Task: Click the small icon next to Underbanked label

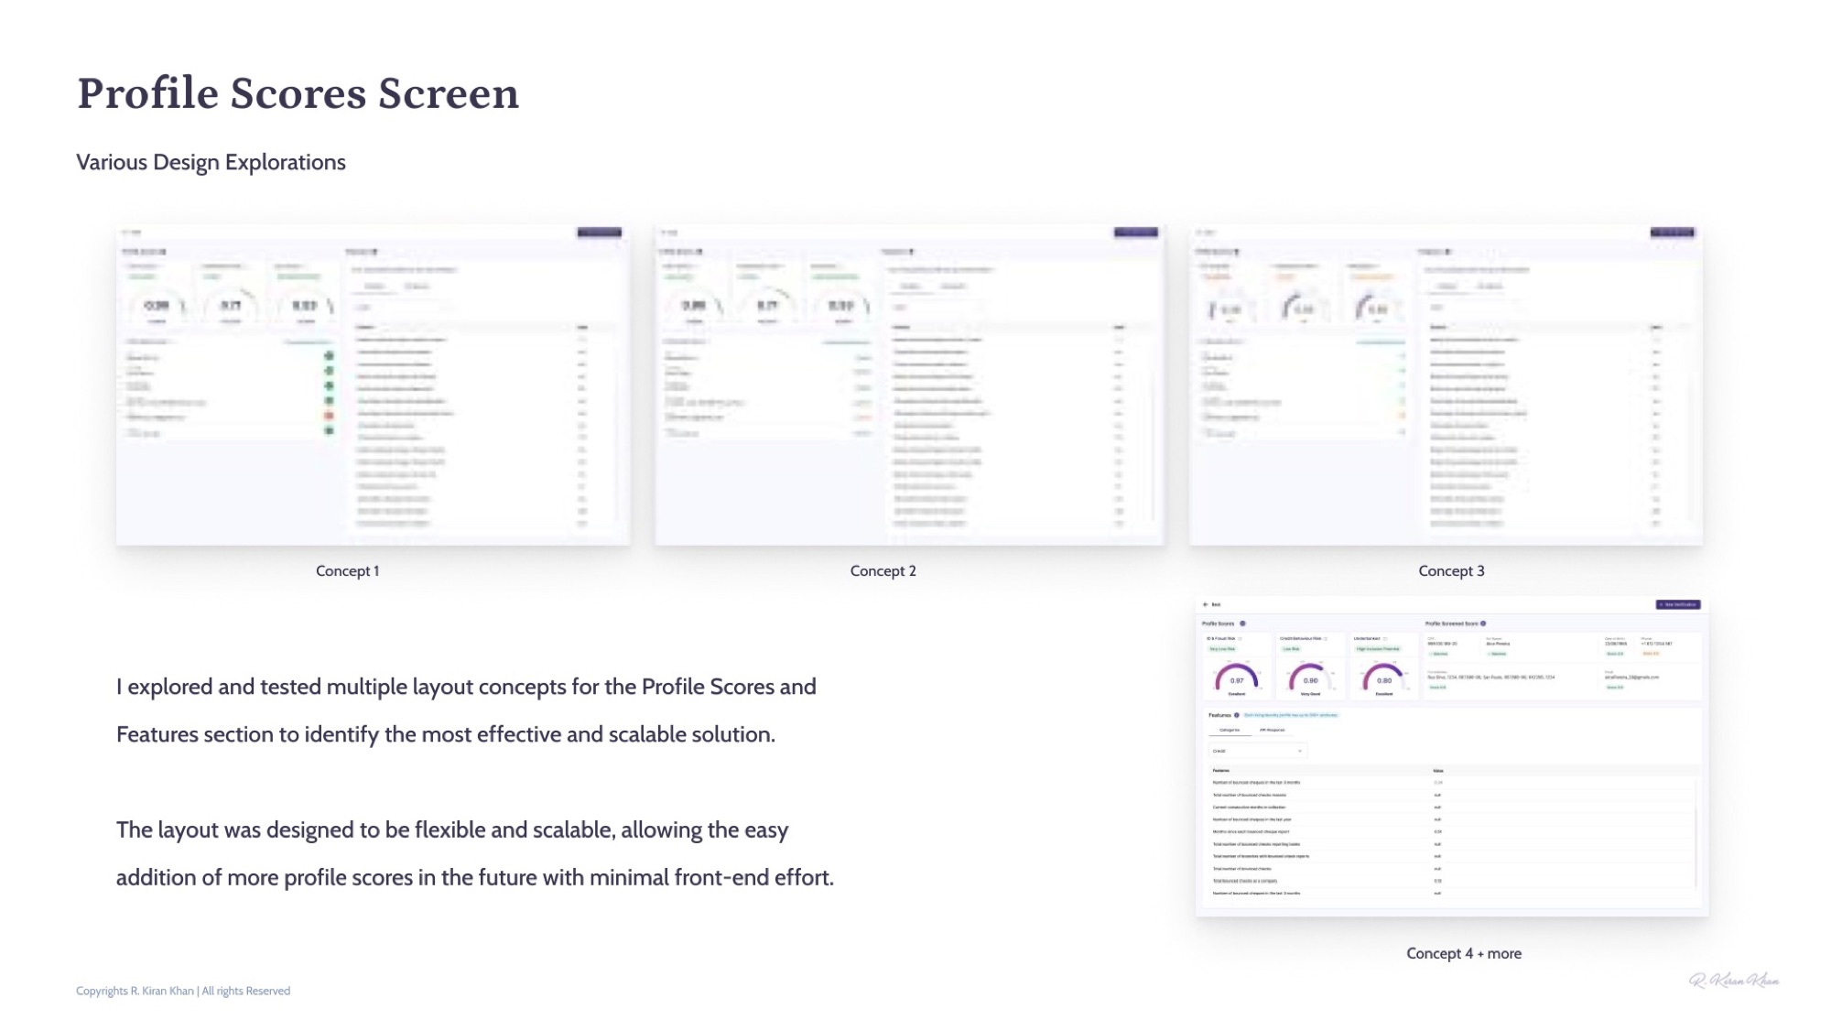Action: [x=1385, y=639]
